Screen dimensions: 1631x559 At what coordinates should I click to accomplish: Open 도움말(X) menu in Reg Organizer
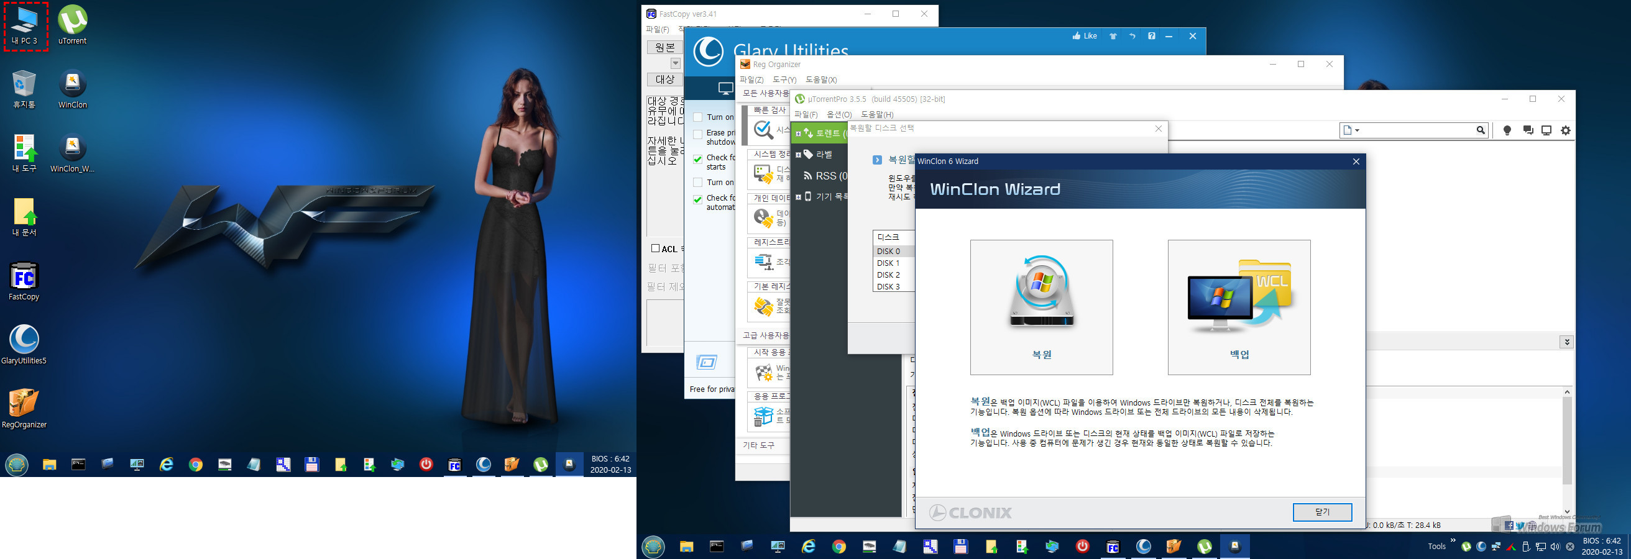pos(821,80)
